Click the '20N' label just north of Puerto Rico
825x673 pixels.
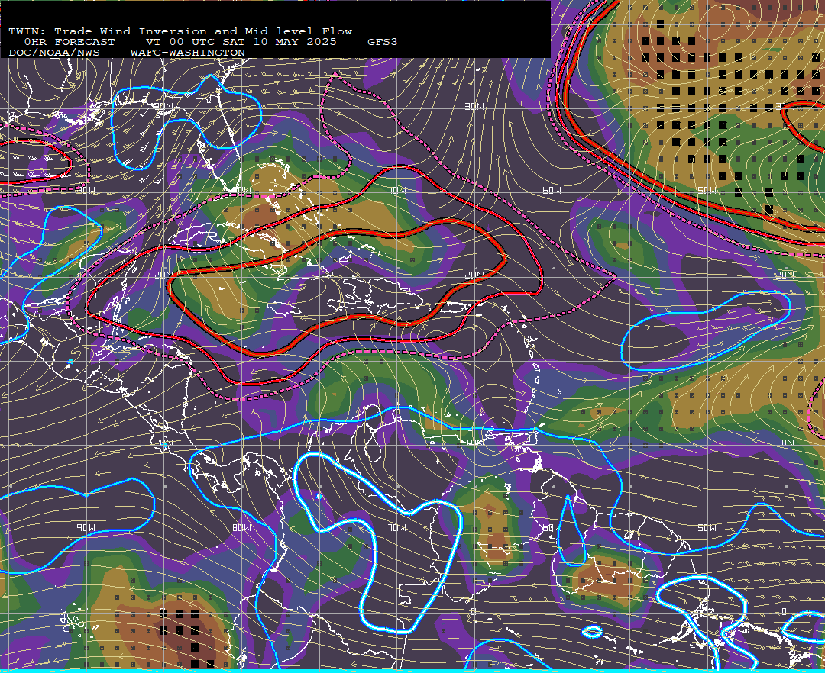coord(474,275)
